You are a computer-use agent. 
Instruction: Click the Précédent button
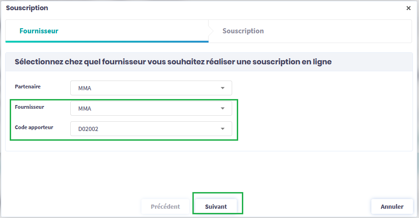(x=166, y=206)
